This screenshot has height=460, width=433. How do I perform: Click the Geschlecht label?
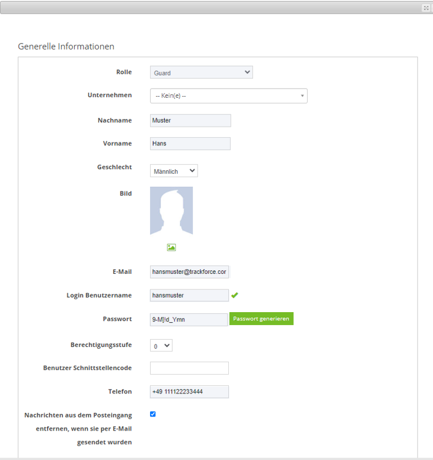coord(115,167)
